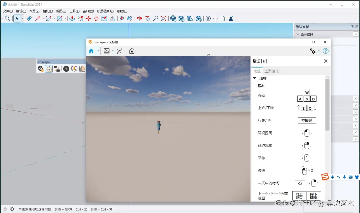This screenshot has width=360, height=213.
Task: Click the account profile icon
Action: (208, 18)
